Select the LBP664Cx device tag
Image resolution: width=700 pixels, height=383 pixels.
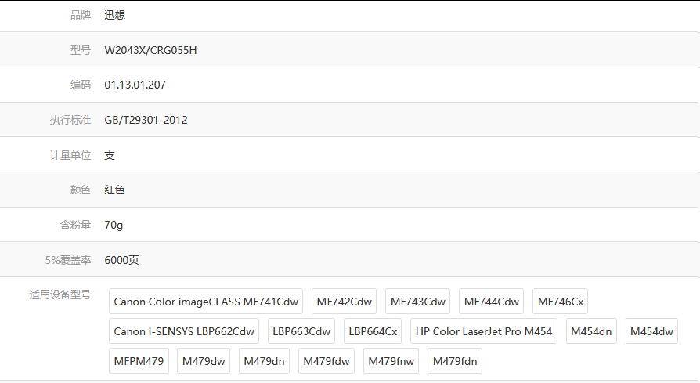373,331
